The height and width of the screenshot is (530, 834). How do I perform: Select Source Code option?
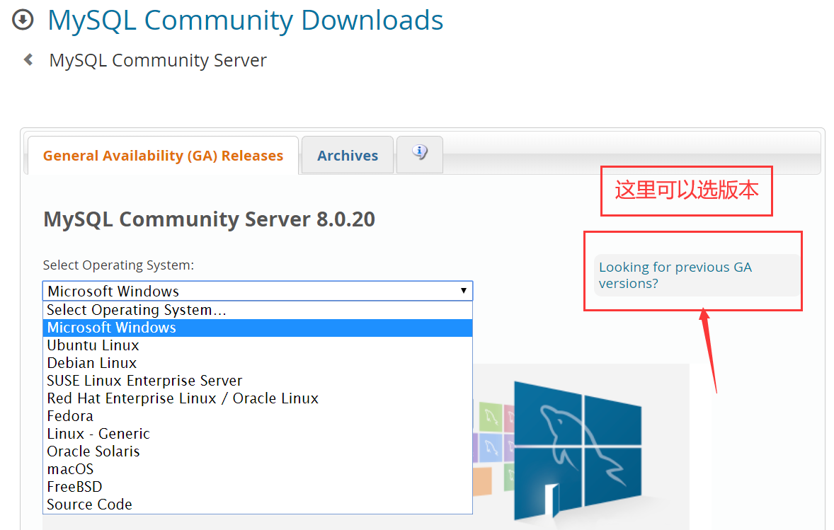click(258, 504)
